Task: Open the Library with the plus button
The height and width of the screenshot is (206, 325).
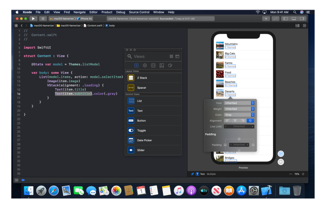Action: pos(266,18)
